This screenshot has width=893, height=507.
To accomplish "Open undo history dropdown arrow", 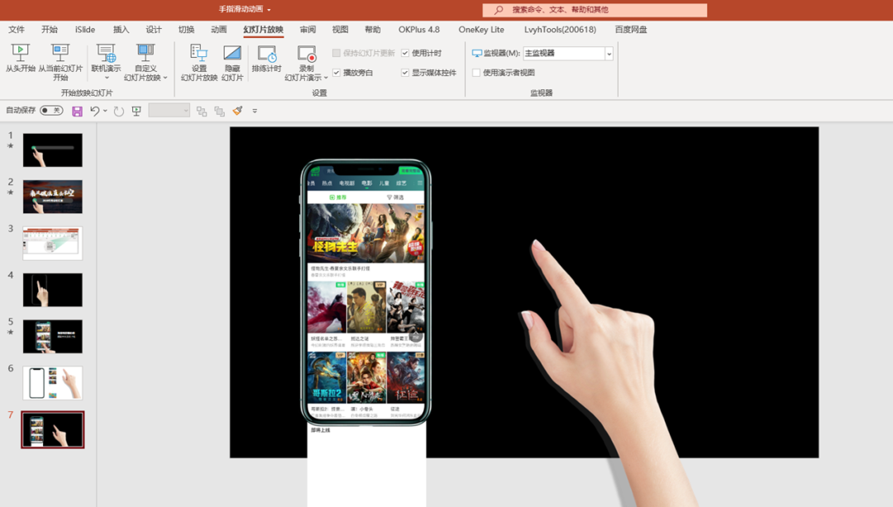I will [x=105, y=111].
